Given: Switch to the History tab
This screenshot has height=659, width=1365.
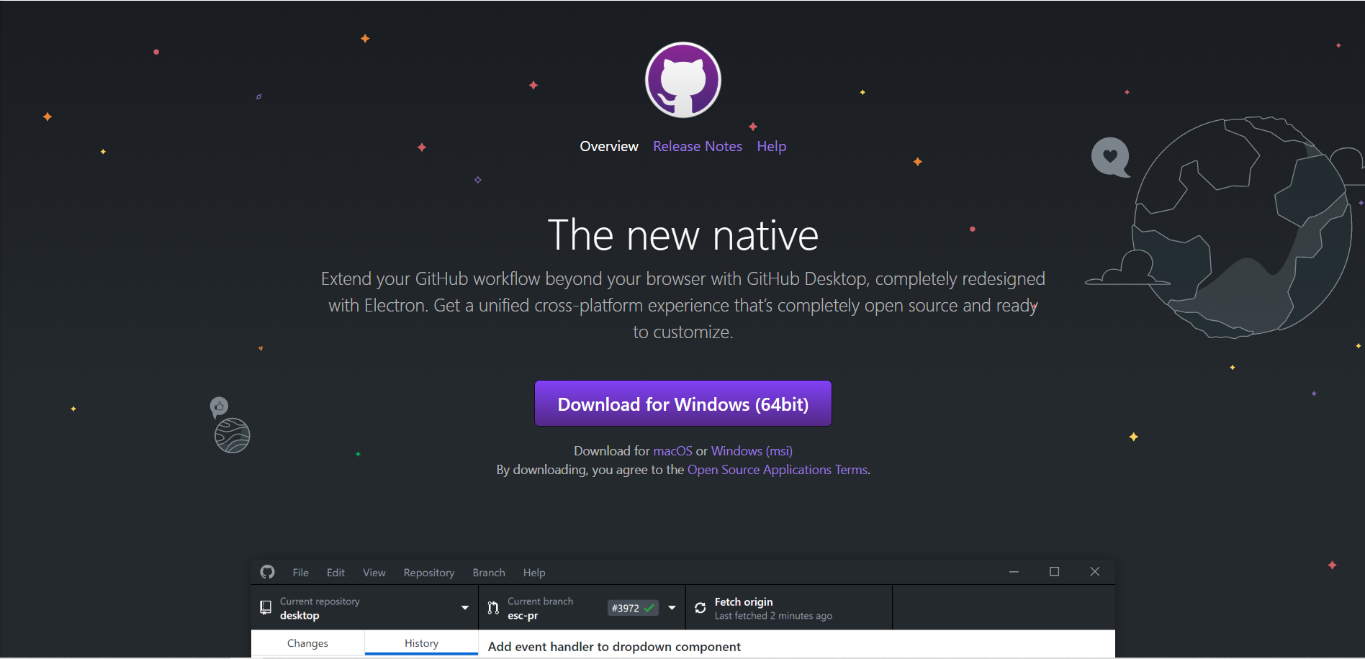Looking at the screenshot, I should 421,643.
